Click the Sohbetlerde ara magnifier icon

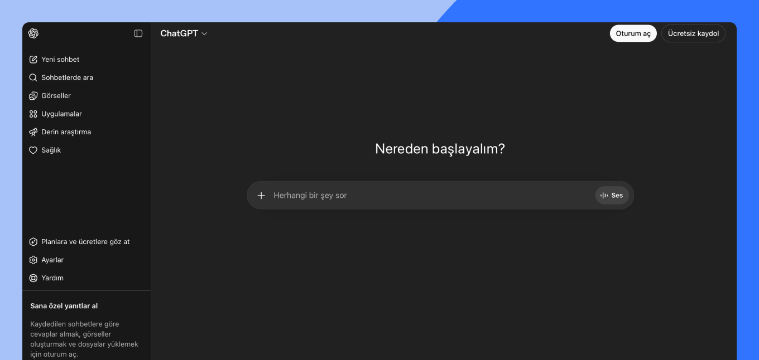33,77
